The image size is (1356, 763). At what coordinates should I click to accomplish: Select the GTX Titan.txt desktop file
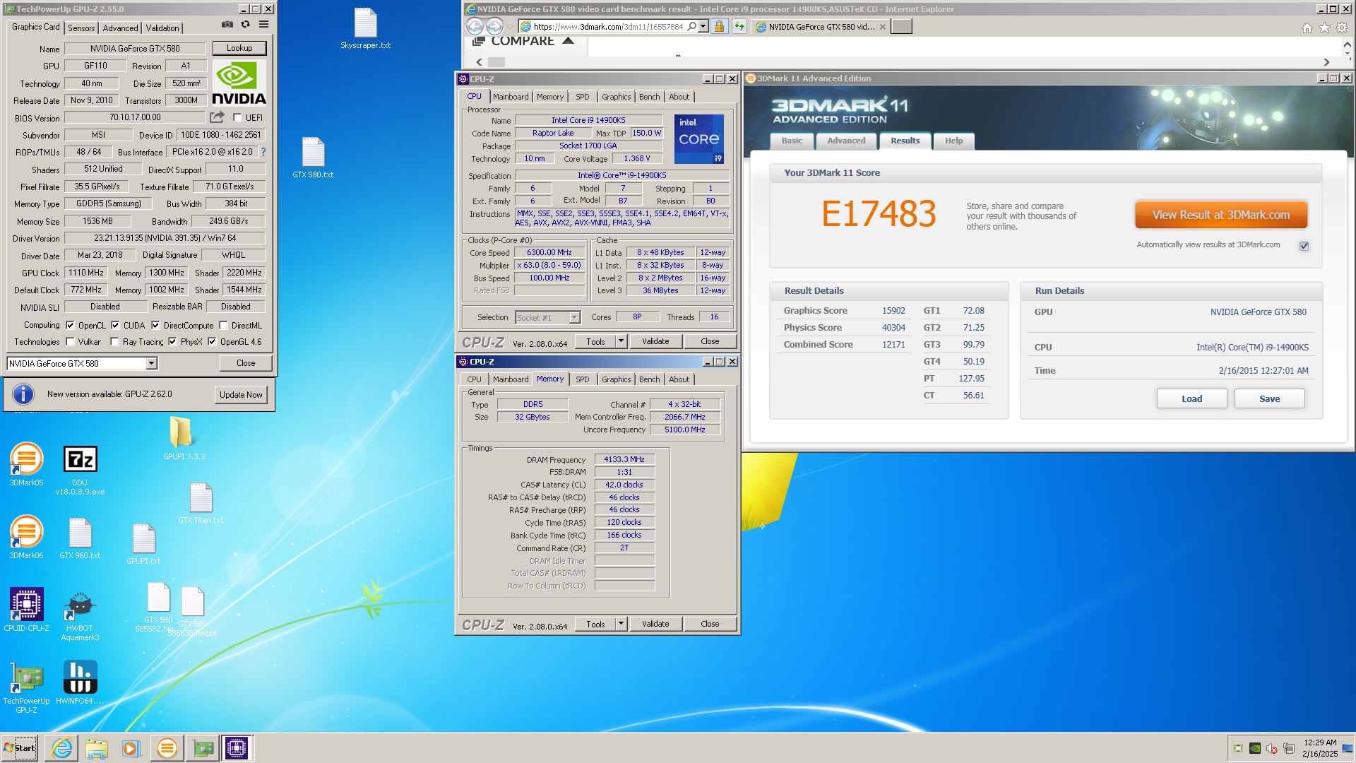(201, 503)
